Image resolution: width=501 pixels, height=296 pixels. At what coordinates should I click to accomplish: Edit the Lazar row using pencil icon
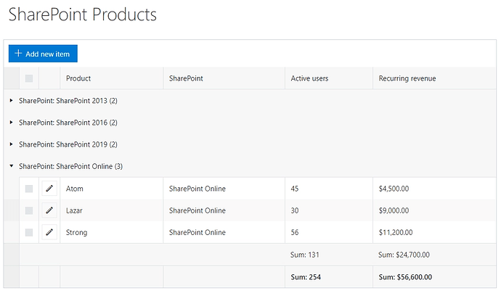point(49,210)
